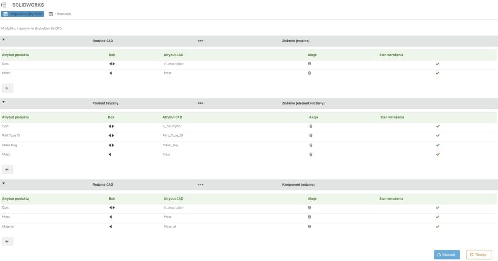Screen dimensions: 498x261
Task: Toggle direction arrow for Mass in Produkt fizyczny
Action: 110,155
